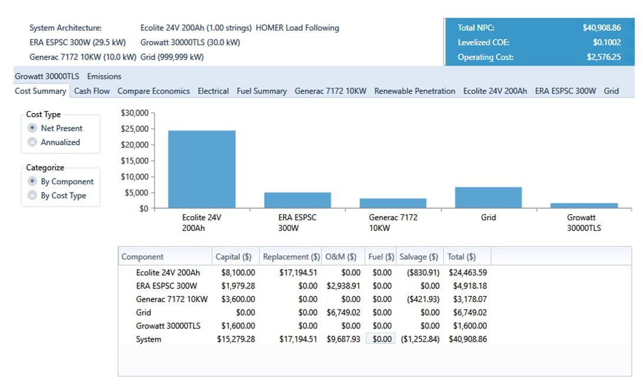Screen dimensions: 643x388
Task: Select the ERA ESPSC 300W table row name
Action: click(166, 286)
